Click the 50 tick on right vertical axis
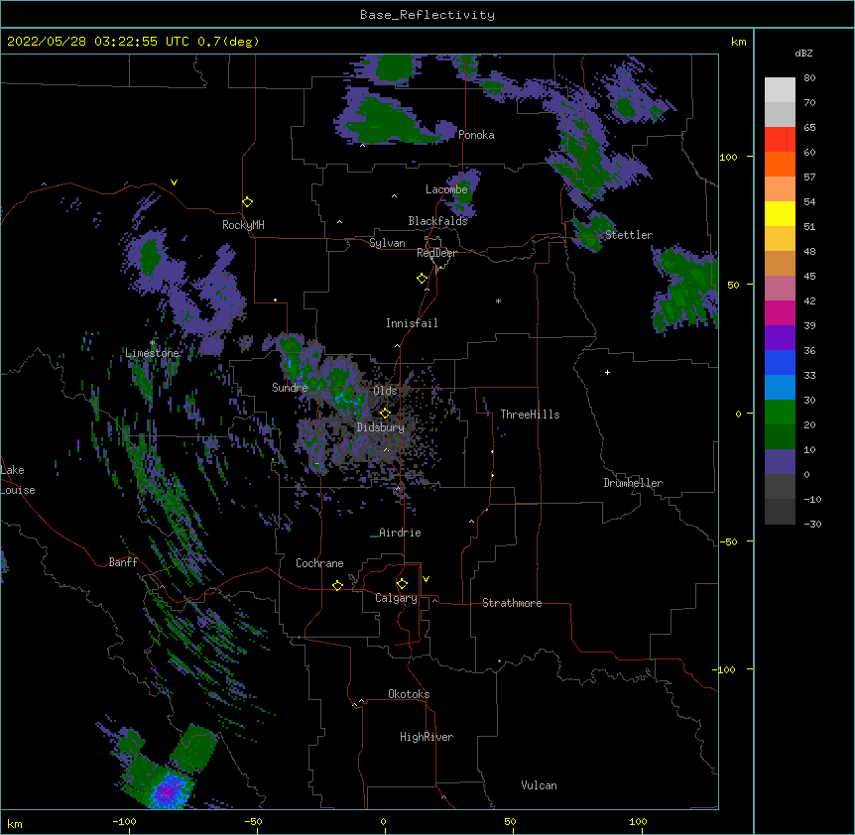The image size is (855, 835). 733,285
